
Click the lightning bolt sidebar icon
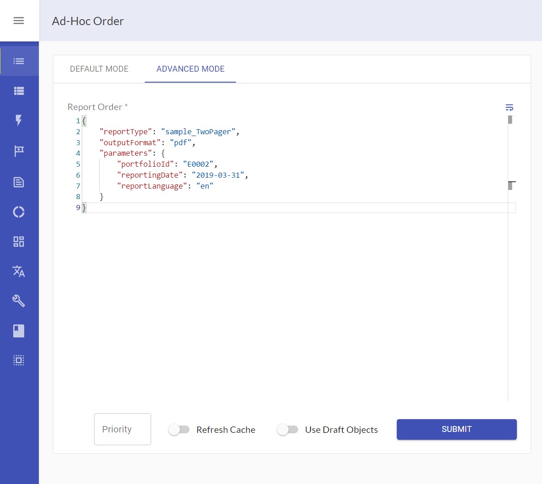[19, 120]
